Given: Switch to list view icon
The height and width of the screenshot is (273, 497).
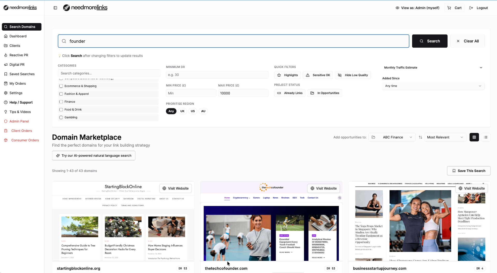Looking at the screenshot, I should [486, 137].
